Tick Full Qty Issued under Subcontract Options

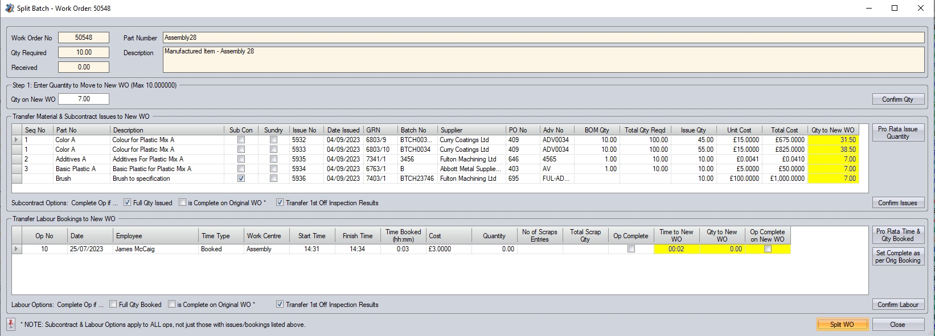(x=128, y=202)
